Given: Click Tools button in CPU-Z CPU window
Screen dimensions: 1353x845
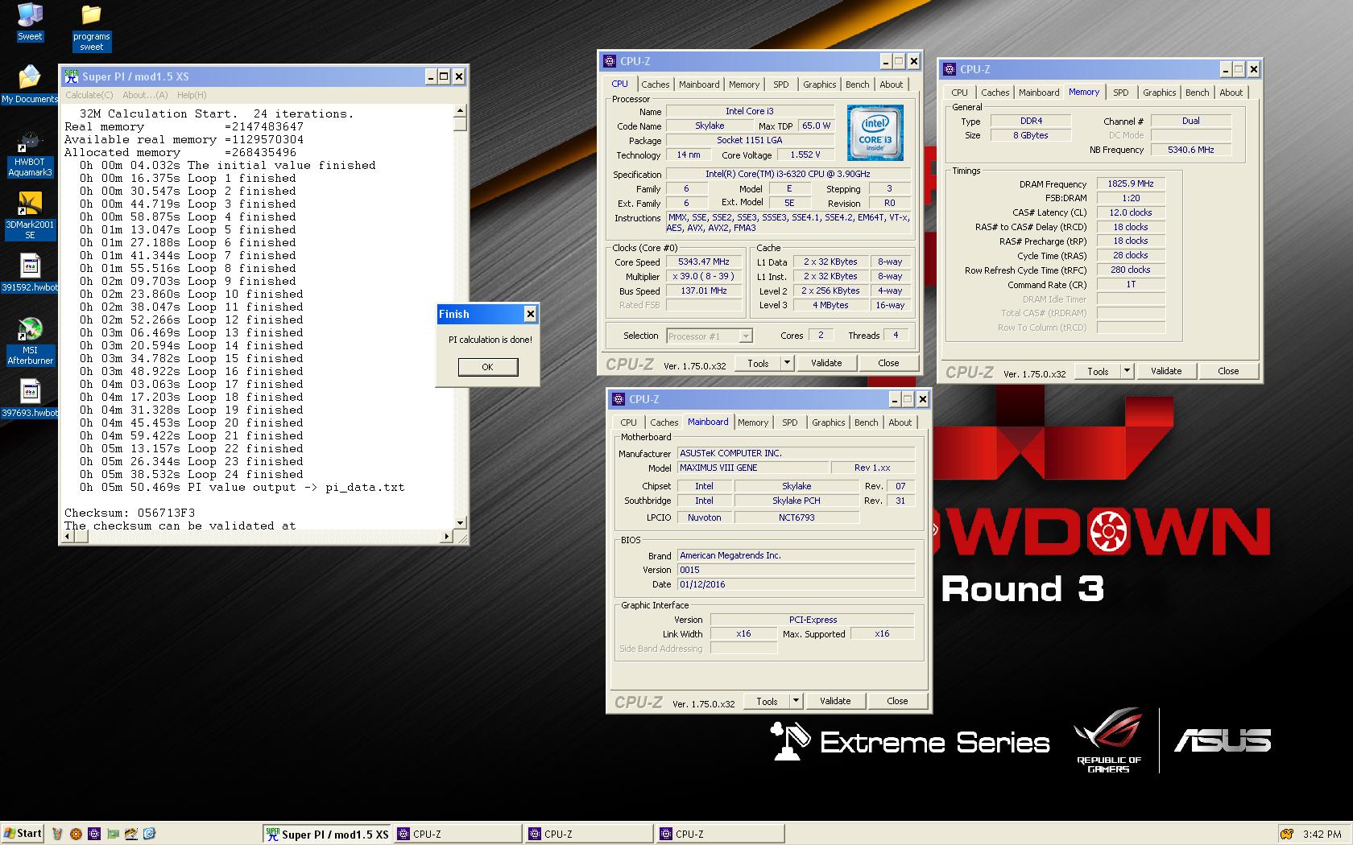Looking at the screenshot, I should [x=758, y=363].
